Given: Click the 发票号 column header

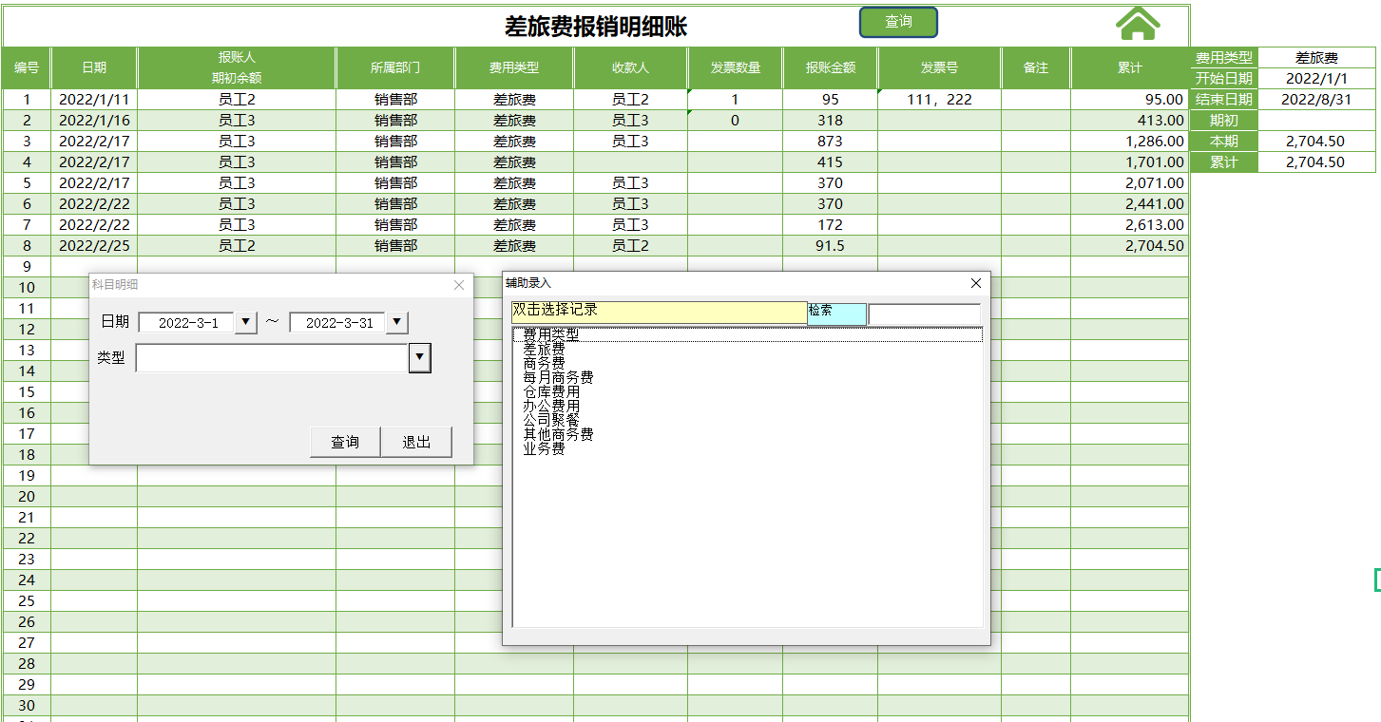Looking at the screenshot, I should pos(939,67).
